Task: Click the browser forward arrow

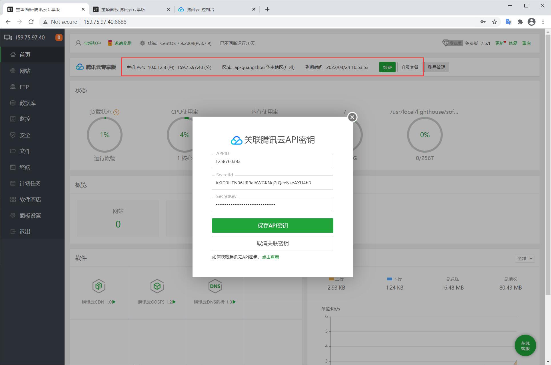Action: click(x=19, y=22)
